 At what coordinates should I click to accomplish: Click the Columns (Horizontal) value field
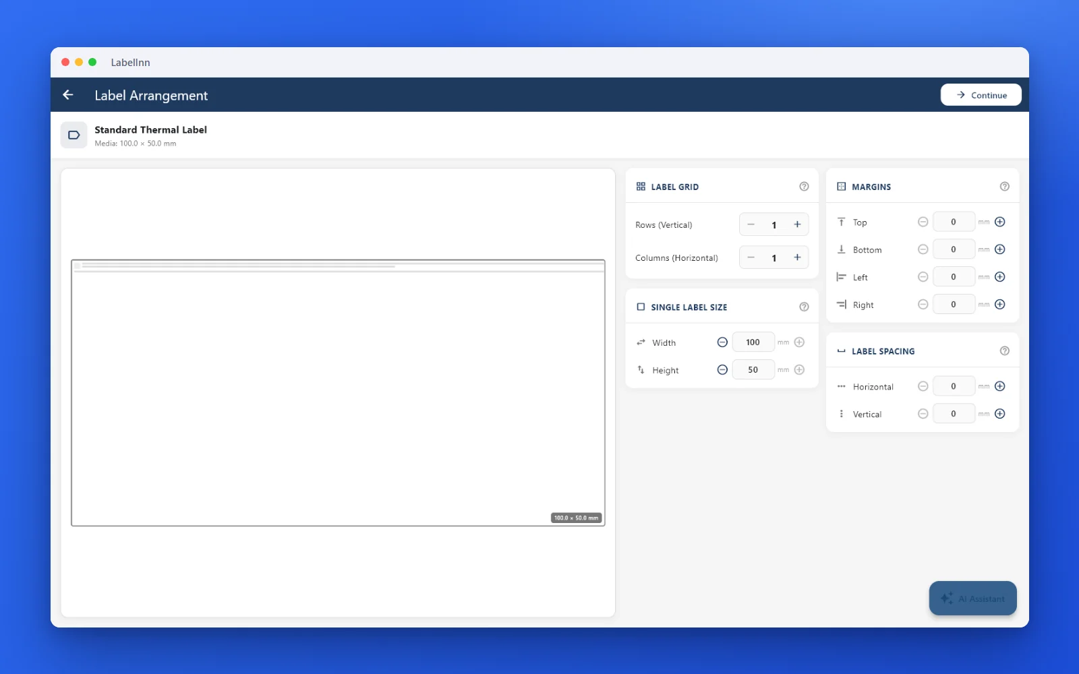774,257
